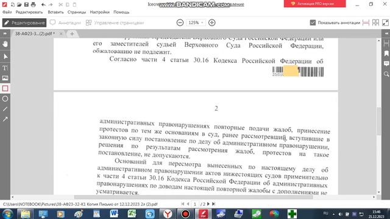Viewport: 390px width, 219px height.
Task: Zoom in with the plus circle
Action: [x=211, y=23]
